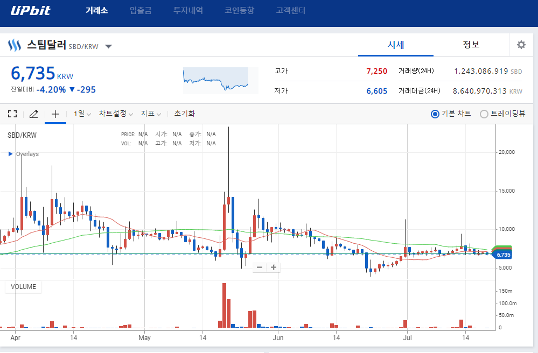Select 기본 차트 radio button

(435, 114)
